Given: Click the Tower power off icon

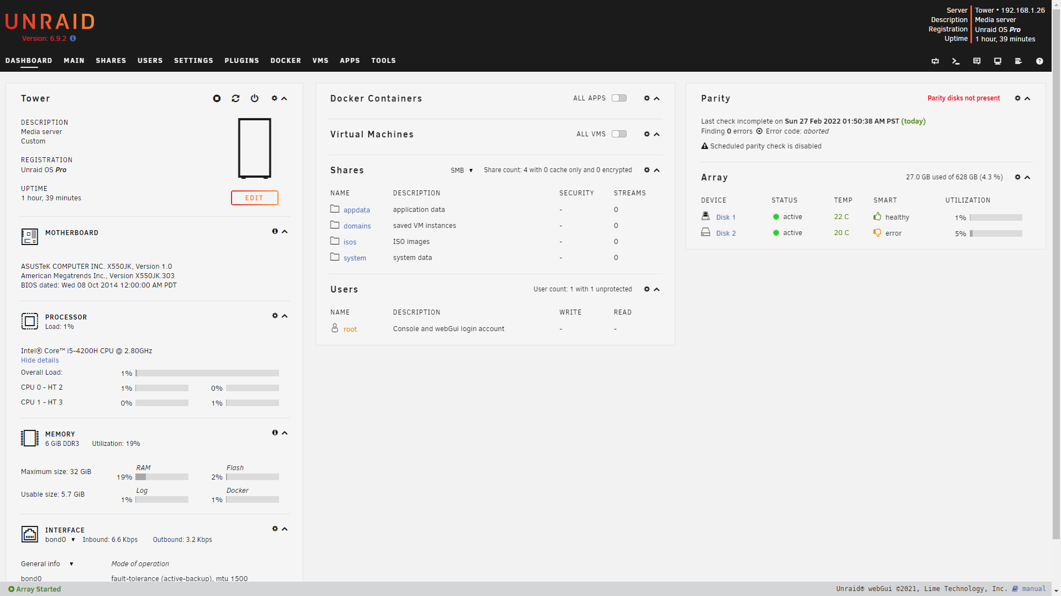Looking at the screenshot, I should pos(254,98).
